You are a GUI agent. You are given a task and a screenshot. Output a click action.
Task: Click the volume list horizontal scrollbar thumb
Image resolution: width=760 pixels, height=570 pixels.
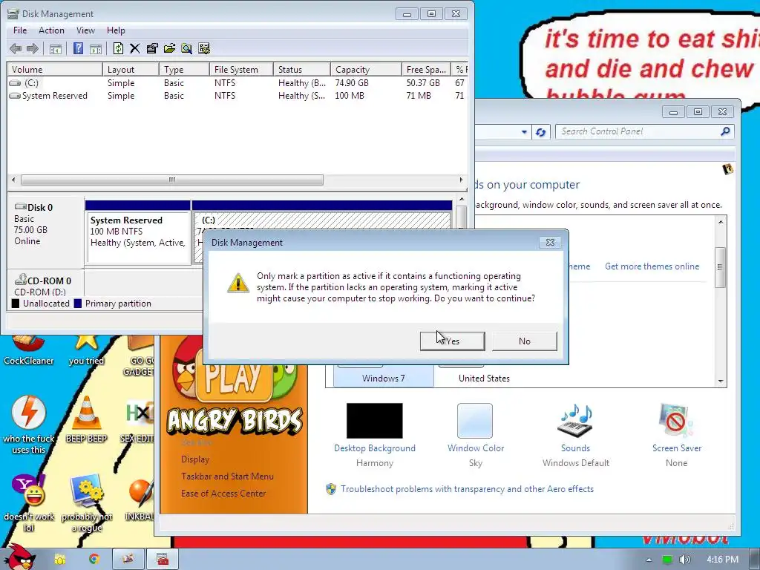tap(172, 180)
